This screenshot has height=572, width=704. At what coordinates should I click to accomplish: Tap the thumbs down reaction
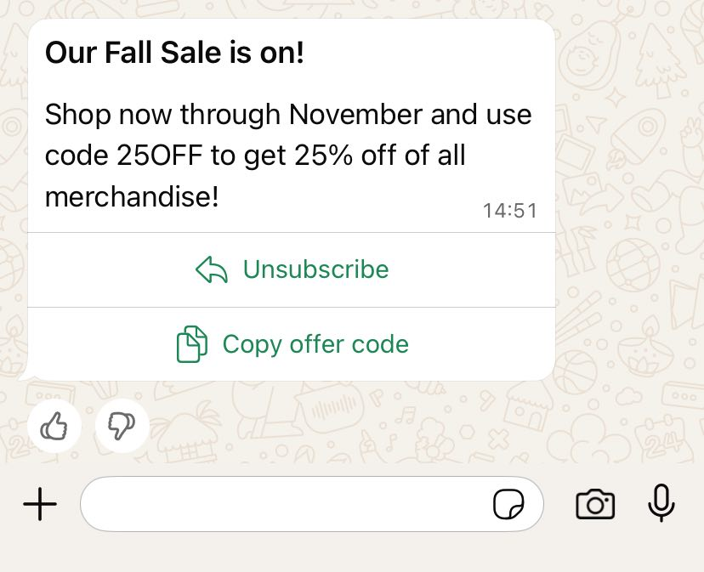point(122,424)
